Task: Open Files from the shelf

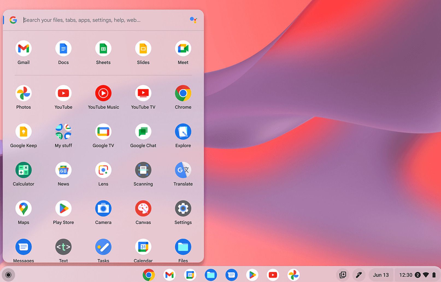Action: [211, 275]
